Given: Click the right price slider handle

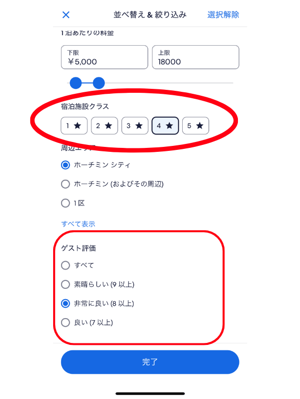Looking at the screenshot, I should point(99,83).
